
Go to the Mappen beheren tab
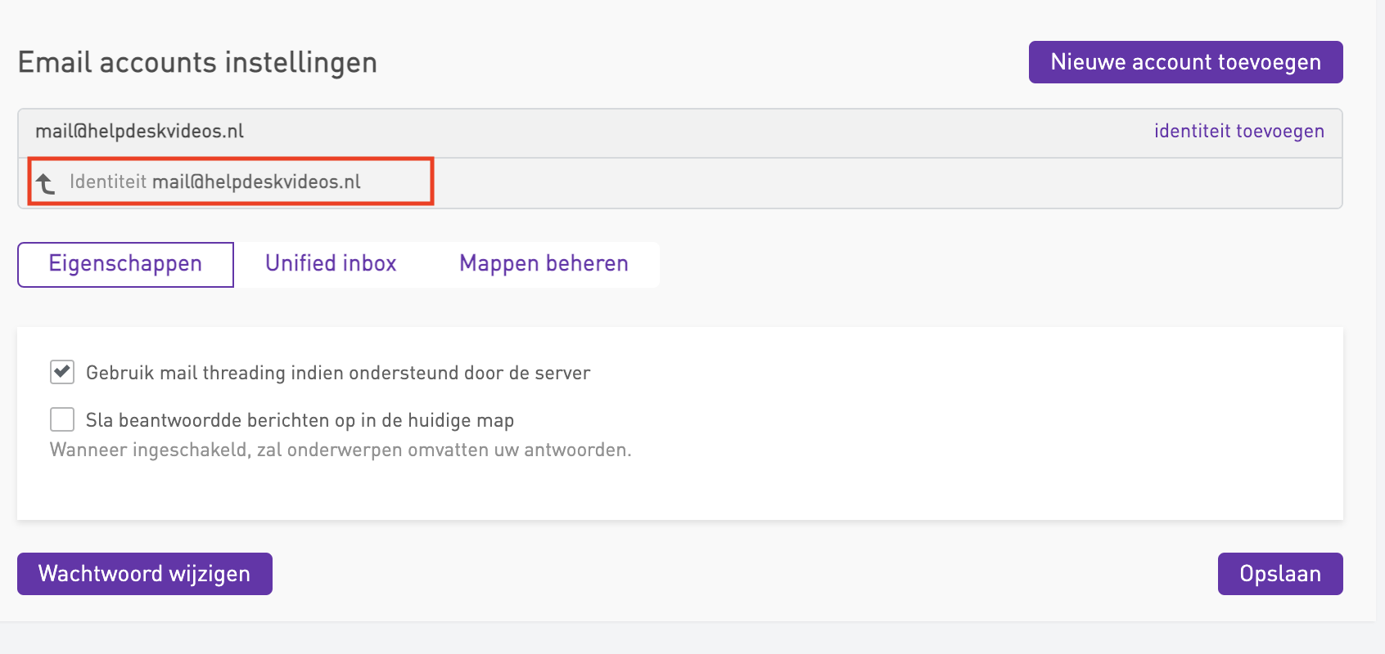544,264
